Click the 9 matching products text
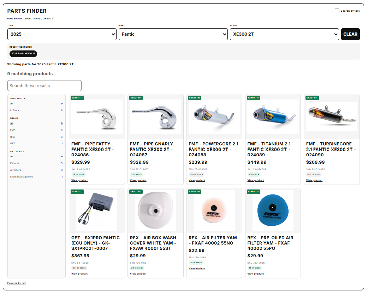The width and height of the screenshot is (368, 295). coord(30,74)
